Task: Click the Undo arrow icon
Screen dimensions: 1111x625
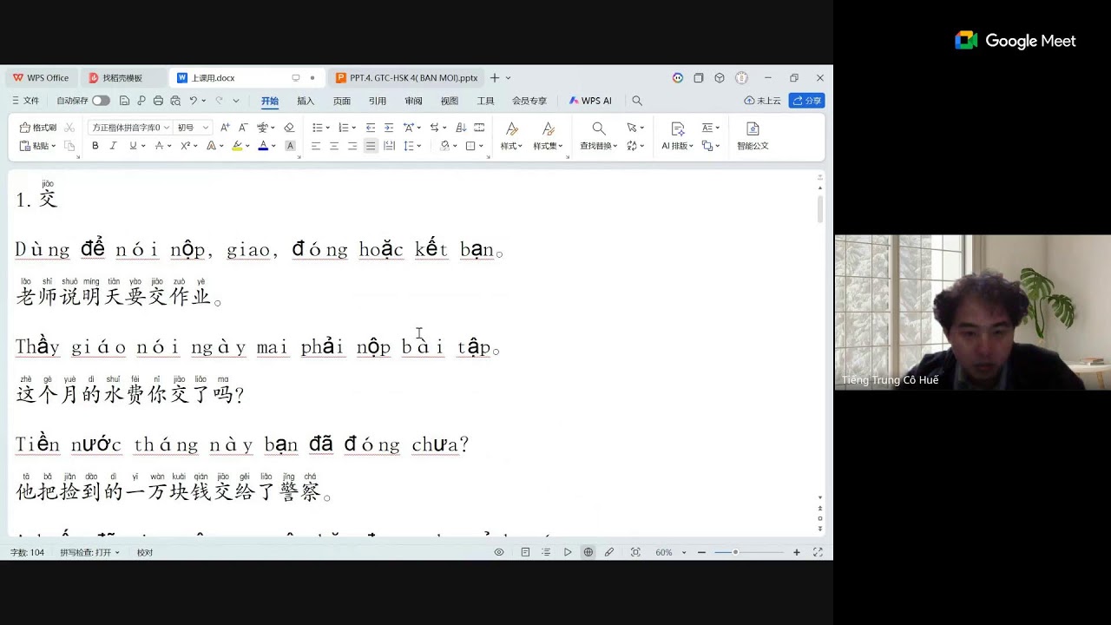Action: pyautogui.click(x=194, y=101)
